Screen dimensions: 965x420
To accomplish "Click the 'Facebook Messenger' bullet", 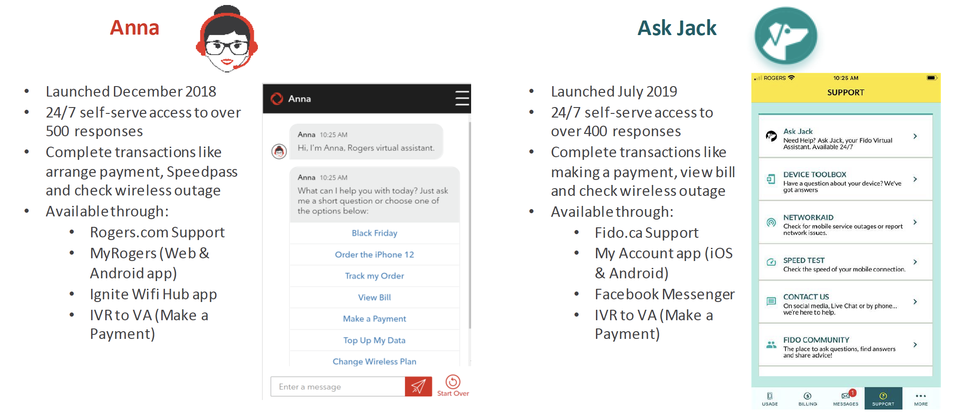I will coord(665,294).
